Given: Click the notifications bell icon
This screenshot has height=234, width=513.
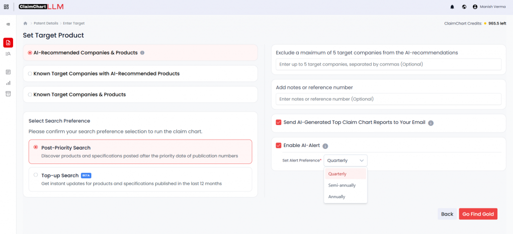Looking at the screenshot, I should (452, 7).
